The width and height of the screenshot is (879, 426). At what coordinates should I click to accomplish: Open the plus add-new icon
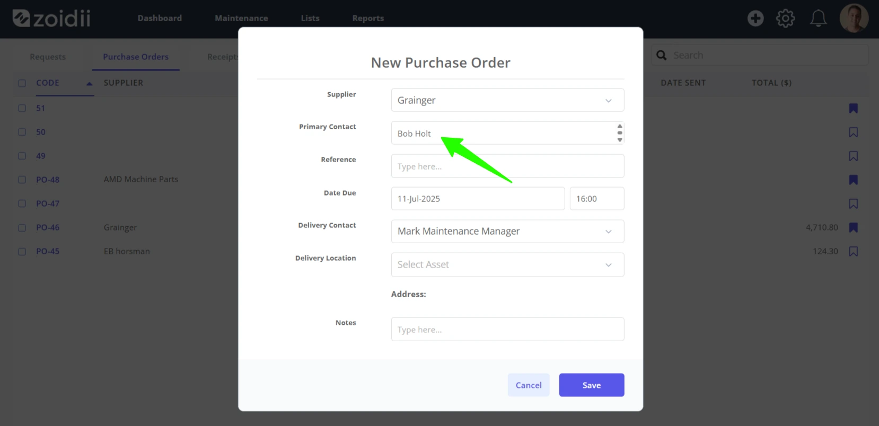tap(755, 19)
